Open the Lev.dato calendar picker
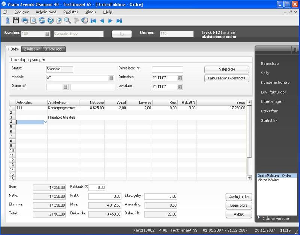Screen dimensions: 300x235 180,87
